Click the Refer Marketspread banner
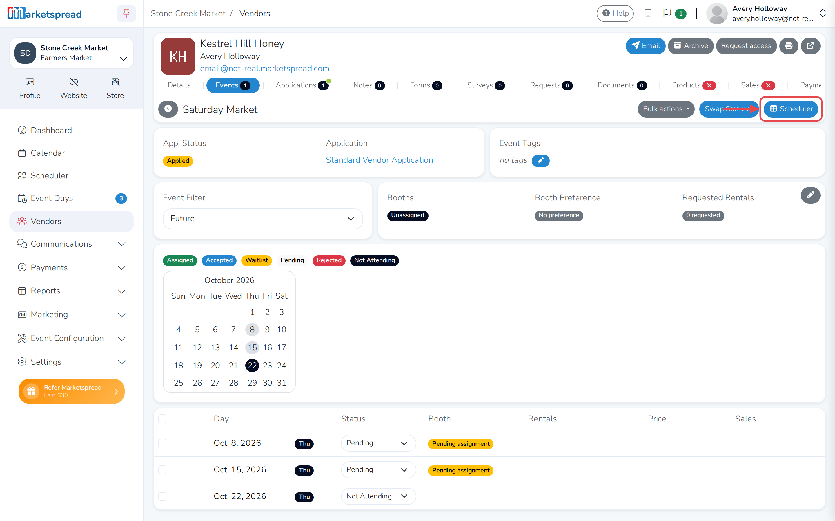 click(71, 391)
